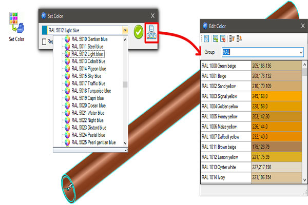The width and height of the screenshot is (308, 205).
Task: Click the RAL 1000 Green beige name cell
Action: (226, 66)
